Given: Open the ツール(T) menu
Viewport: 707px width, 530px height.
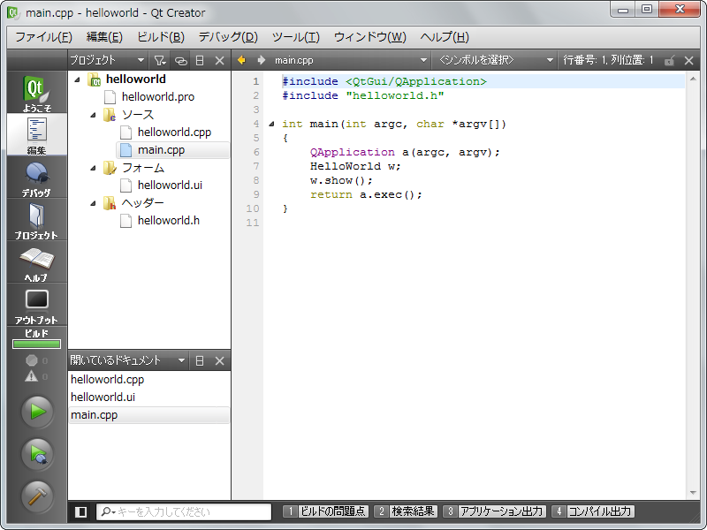Looking at the screenshot, I should coord(295,37).
